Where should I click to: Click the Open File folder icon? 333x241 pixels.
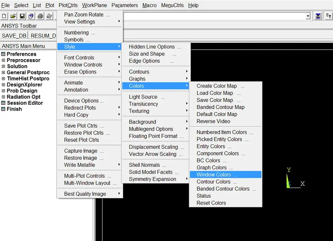13,16
